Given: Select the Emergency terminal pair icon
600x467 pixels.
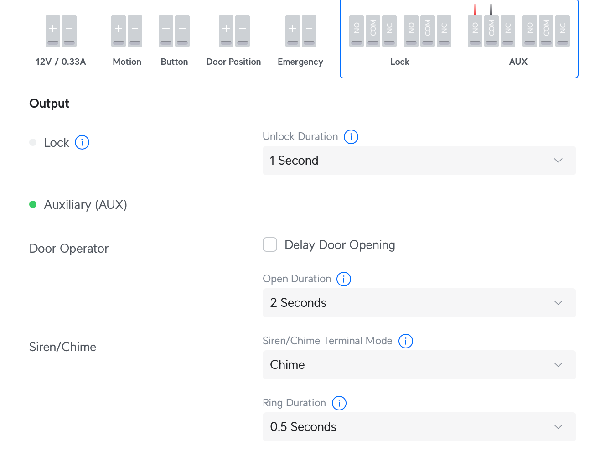Looking at the screenshot, I should [x=301, y=31].
